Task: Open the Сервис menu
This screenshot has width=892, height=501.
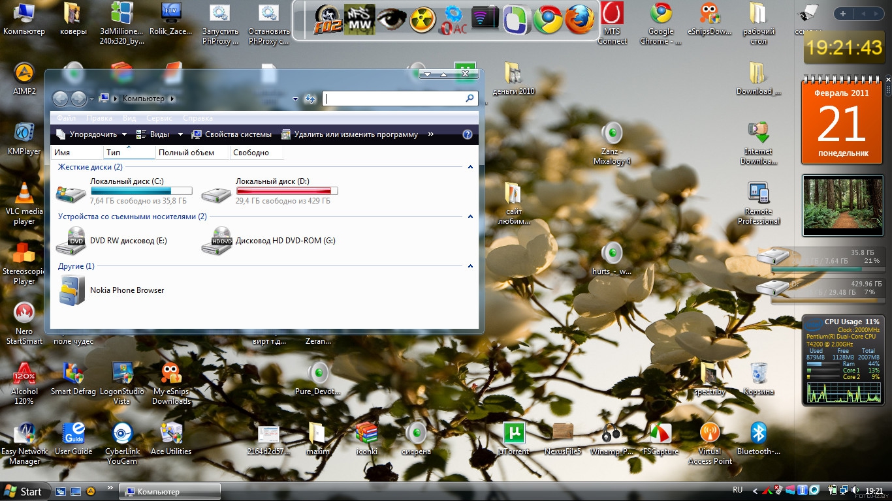Action: click(x=159, y=118)
